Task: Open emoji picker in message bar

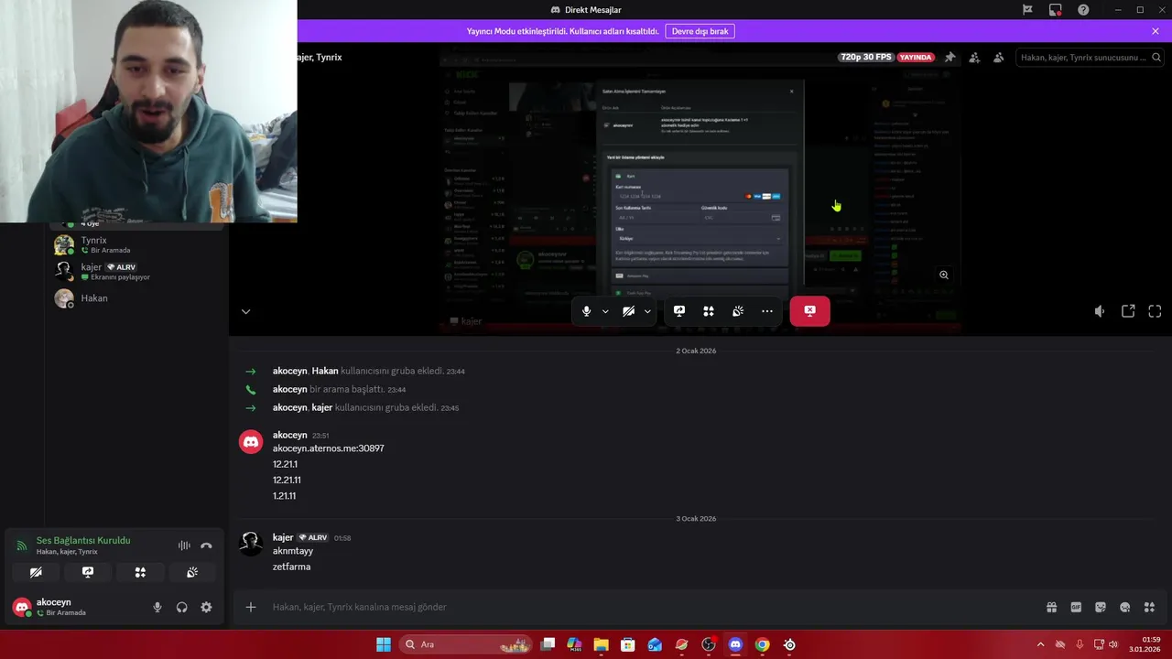Action: click(1125, 607)
